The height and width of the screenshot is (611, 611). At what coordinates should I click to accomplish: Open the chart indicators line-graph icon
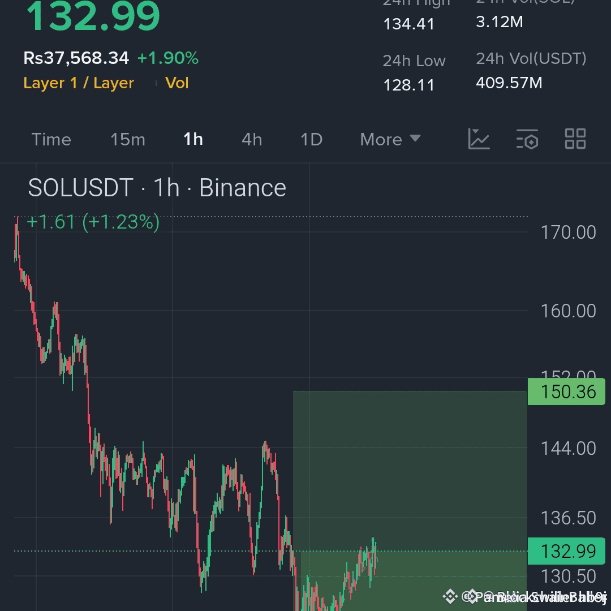coord(479,139)
